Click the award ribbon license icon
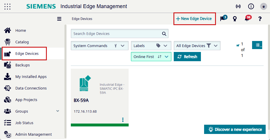The image size is (270, 140). tap(235, 19)
